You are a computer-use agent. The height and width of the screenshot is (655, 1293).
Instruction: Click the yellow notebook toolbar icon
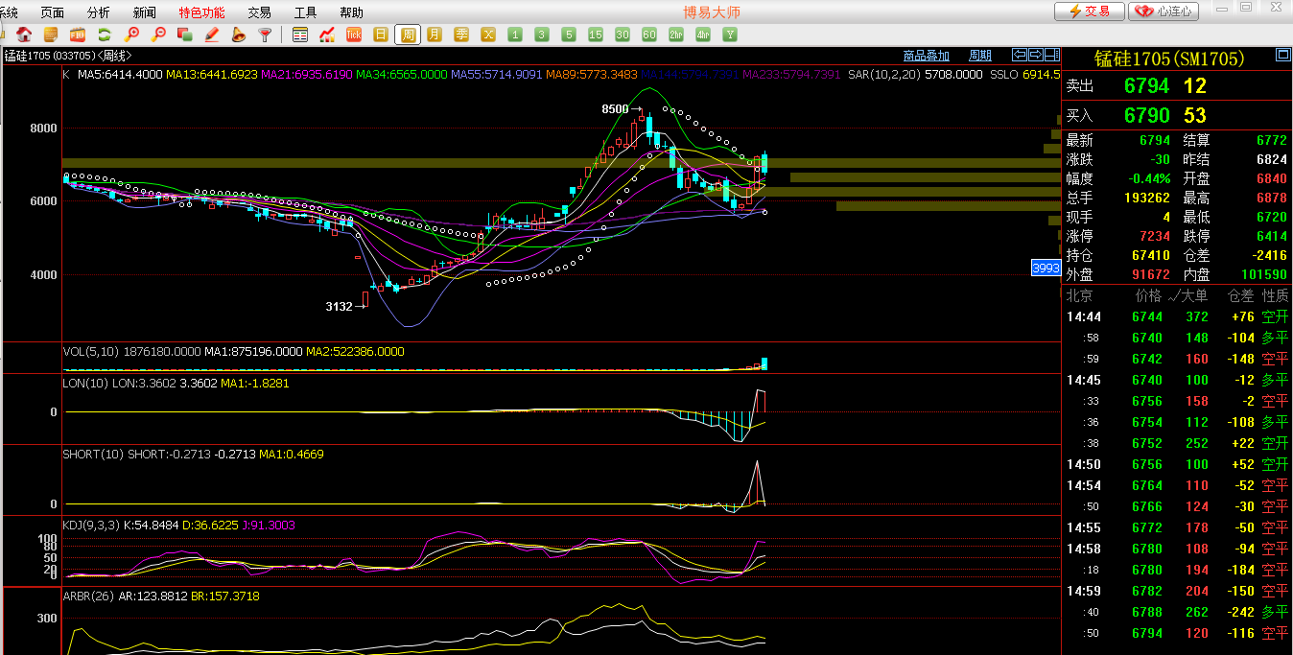pyautogui.click(x=51, y=35)
